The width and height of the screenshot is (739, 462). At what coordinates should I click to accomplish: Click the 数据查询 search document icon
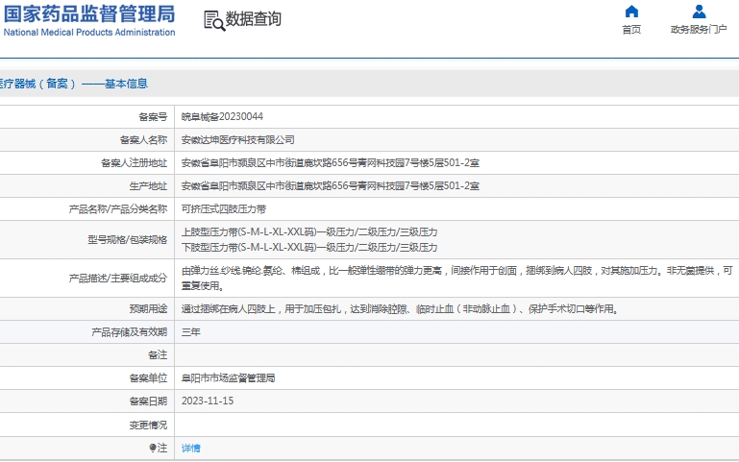coord(214,21)
